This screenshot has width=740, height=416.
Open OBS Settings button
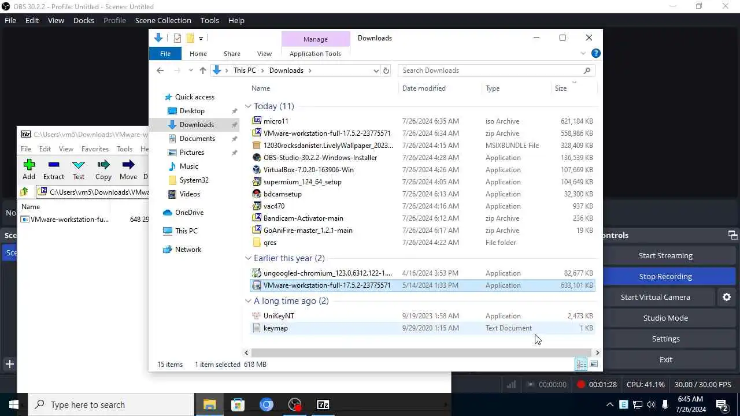click(x=665, y=339)
